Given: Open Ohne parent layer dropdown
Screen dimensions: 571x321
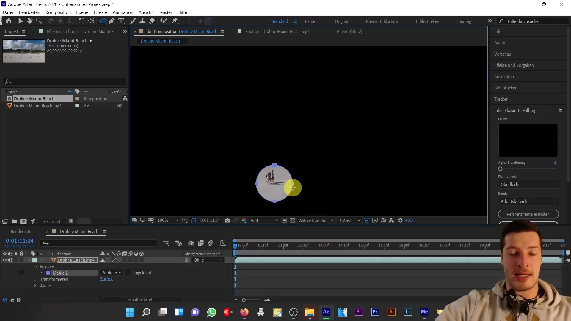Looking at the screenshot, I should click(208, 260).
